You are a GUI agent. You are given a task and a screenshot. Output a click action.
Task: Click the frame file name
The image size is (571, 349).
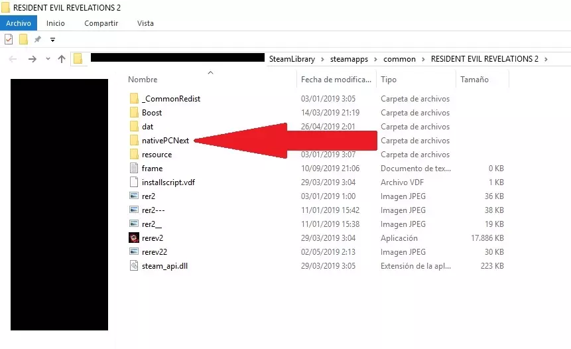(x=153, y=169)
